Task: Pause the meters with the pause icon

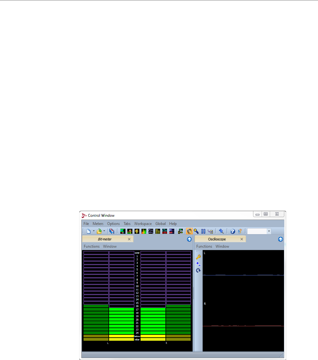Action: pyautogui.click(x=203, y=231)
